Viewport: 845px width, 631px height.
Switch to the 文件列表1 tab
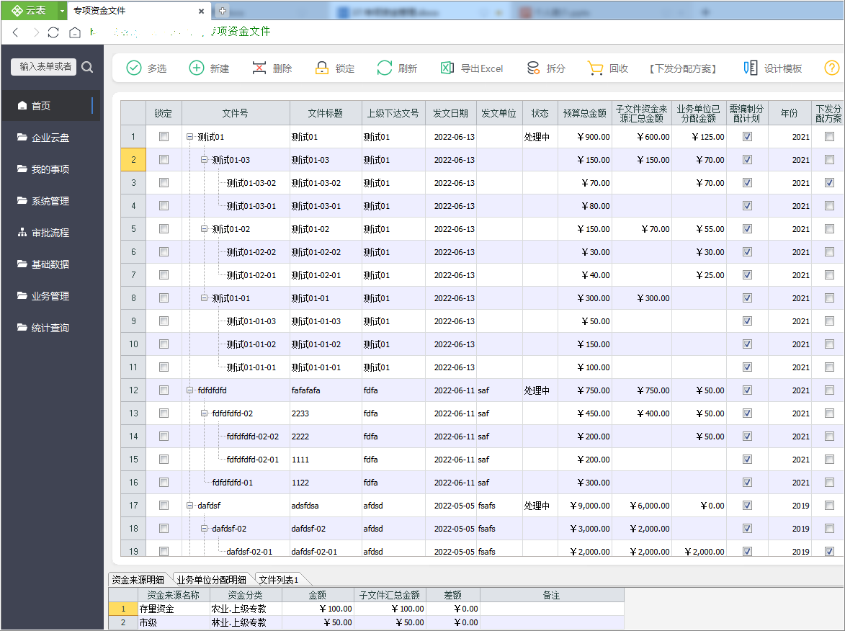click(x=279, y=580)
